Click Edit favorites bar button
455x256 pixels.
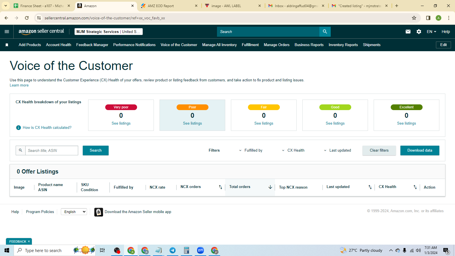[x=443, y=45]
